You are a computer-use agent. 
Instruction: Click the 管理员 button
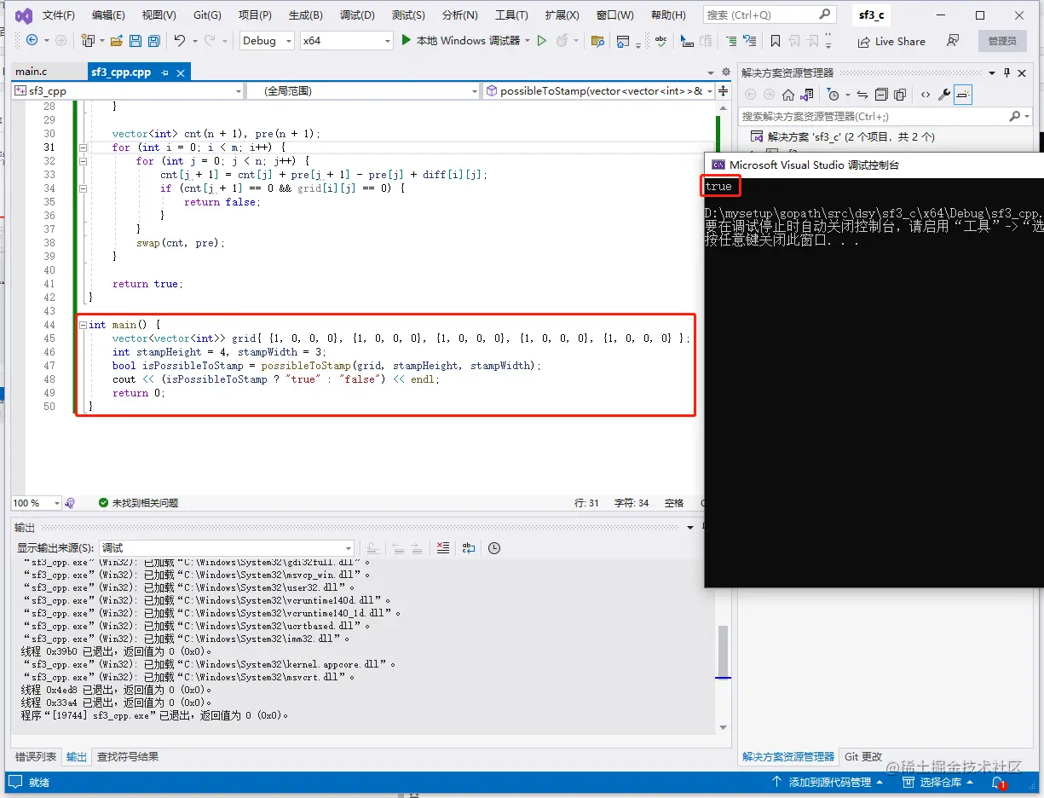click(1002, 41)
